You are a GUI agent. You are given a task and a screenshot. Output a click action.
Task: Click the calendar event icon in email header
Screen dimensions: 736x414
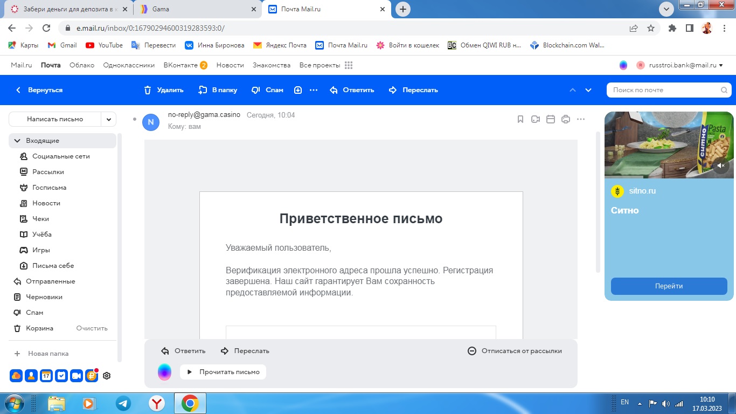(550, 119)
